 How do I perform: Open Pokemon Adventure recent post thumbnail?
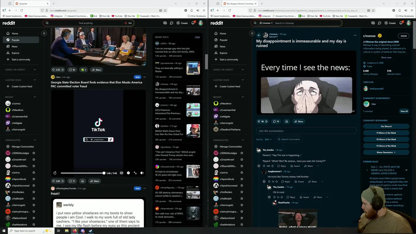193,110
